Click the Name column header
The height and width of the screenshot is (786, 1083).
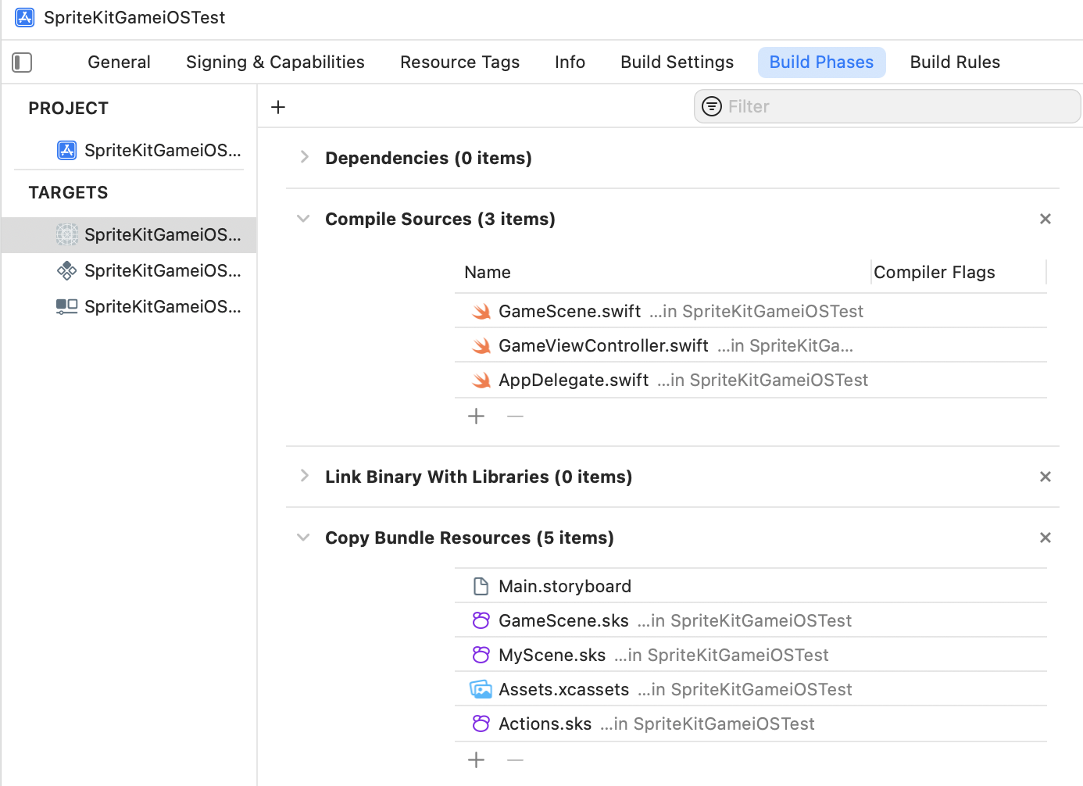pyautogui.click(x=488, y=272)
